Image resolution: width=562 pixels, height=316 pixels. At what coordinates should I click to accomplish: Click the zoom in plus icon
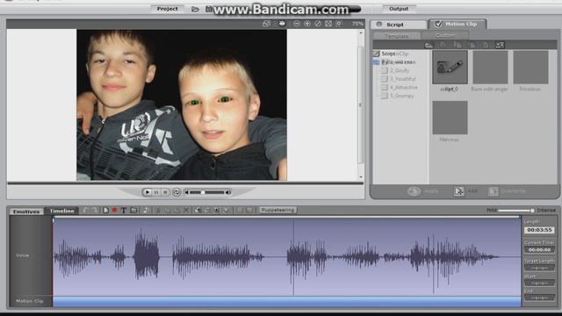tap(307, 24)
